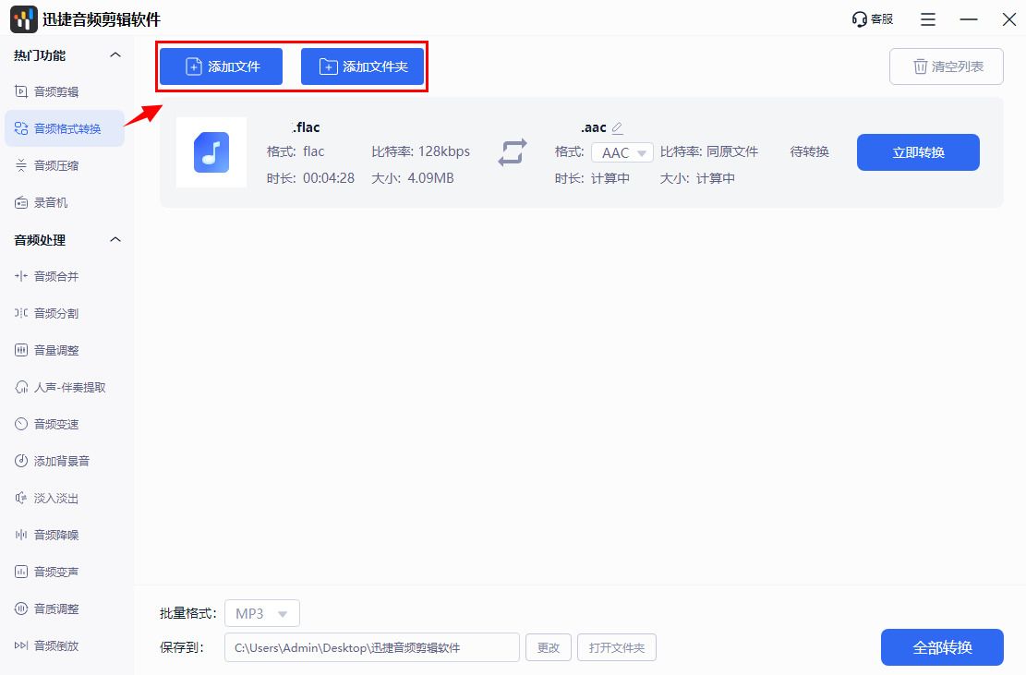Viewport: 1026px width, 675px height.
Task: Close the application window
Action: coord(1009,19)
